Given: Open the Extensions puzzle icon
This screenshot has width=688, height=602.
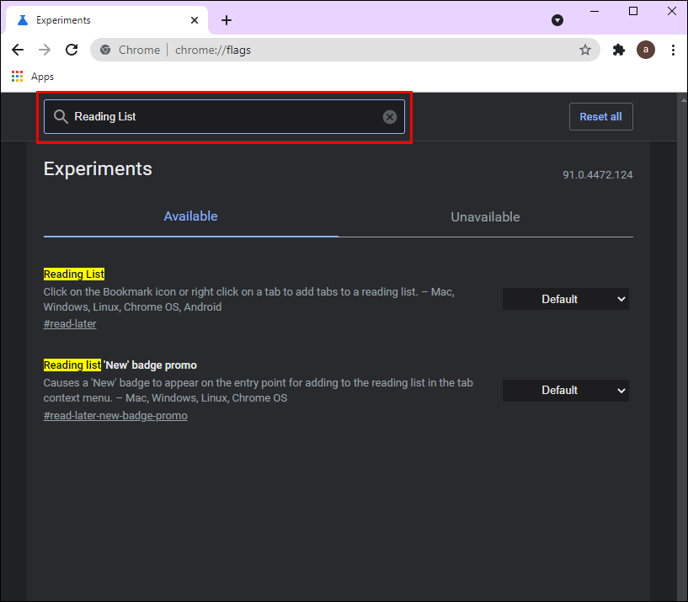Looking at the screenshot, I should tap(619, 50).
